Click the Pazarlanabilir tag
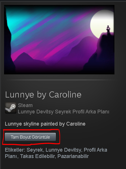The width and height of the screenshot is (126, 169). [x=73, y=156]
